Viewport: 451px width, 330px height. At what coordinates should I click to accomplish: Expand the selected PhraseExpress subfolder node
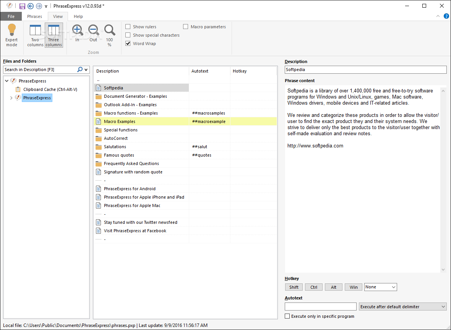(11, 98)
